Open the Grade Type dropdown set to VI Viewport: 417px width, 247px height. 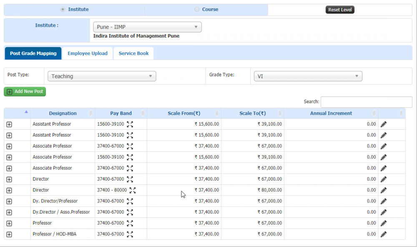[308, 76]
